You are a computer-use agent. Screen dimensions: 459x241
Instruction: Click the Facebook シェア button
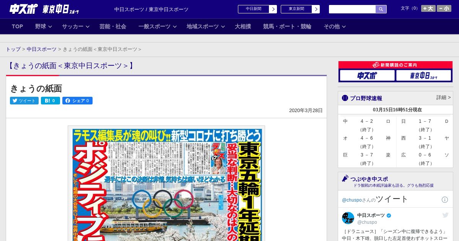77,101
